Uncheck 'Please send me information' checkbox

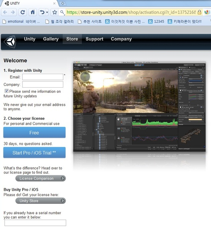coord(6,91)
